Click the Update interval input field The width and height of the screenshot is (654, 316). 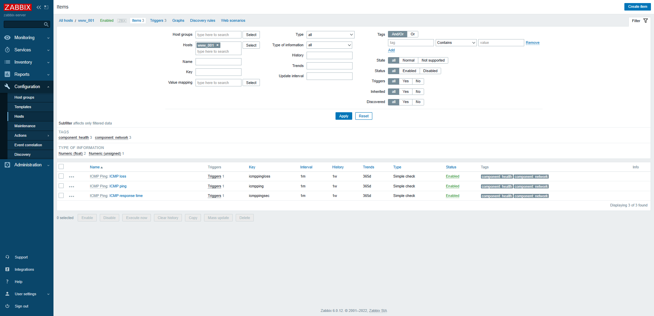pos(329,76)
